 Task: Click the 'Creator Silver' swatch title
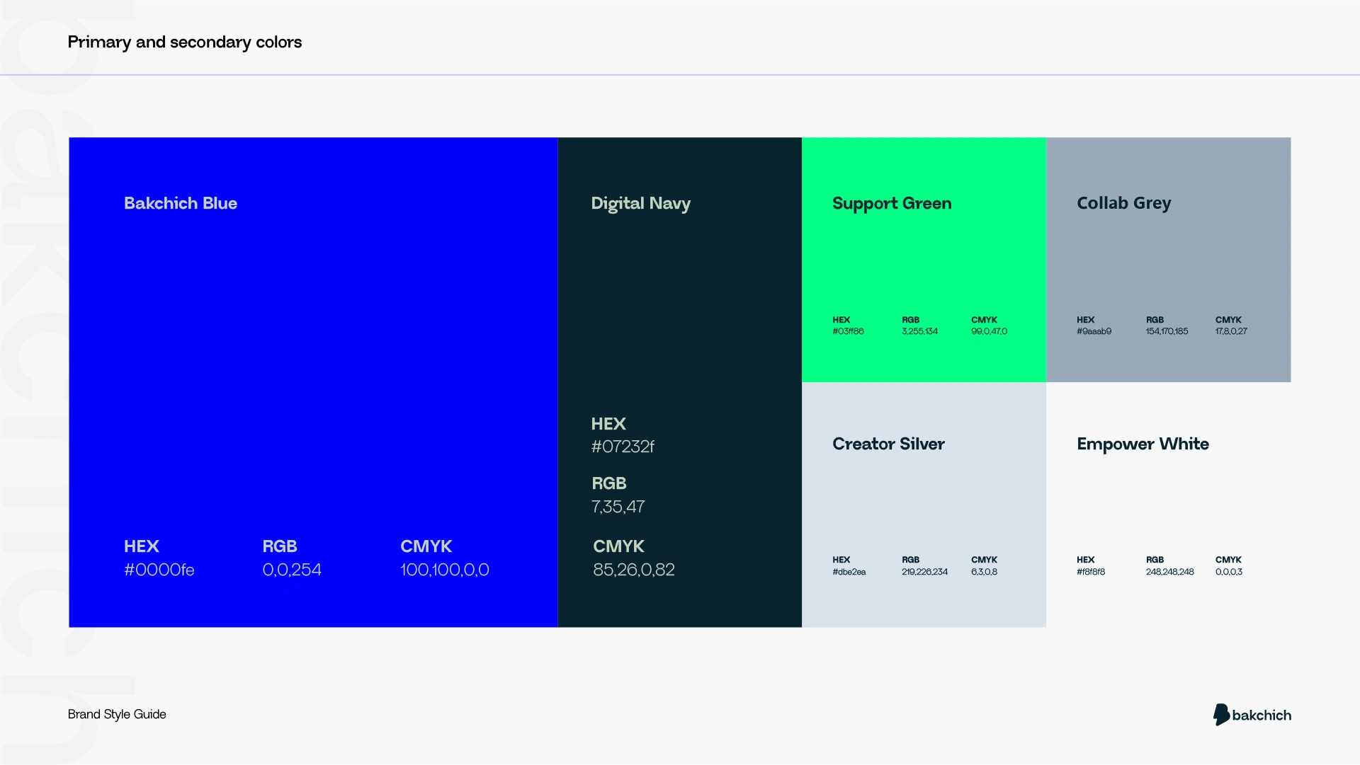(889, 444)
